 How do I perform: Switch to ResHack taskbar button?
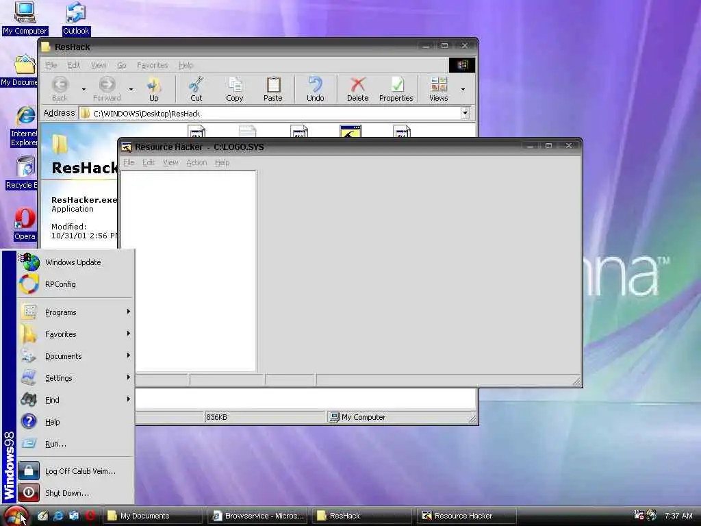(362, 516)
